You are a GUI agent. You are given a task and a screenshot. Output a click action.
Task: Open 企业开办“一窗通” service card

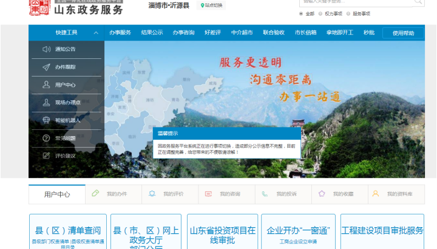pyautogui.click(x=298, y=231)
